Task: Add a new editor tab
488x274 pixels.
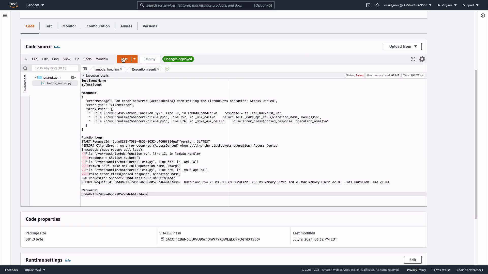Action: click(x=167, y=69)
